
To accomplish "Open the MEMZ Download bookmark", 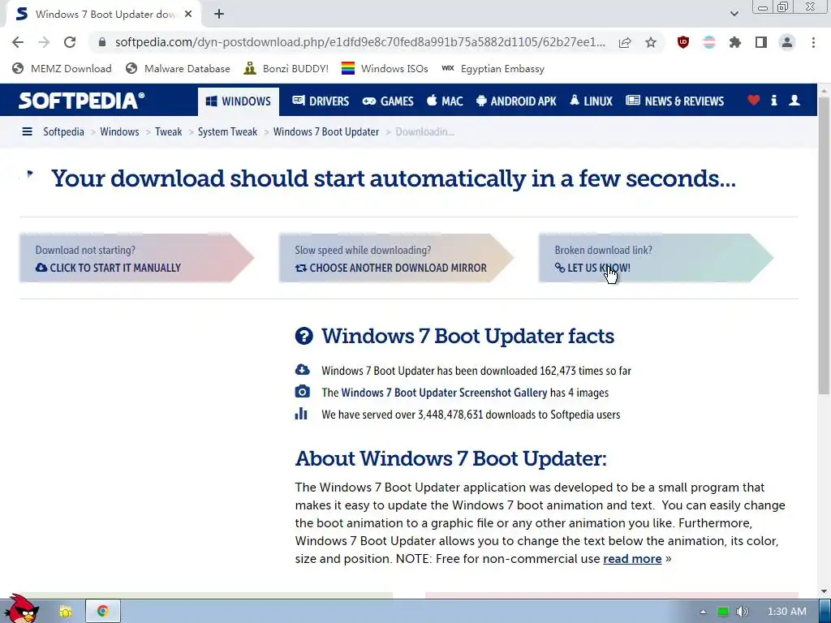I will click(x=62, y=68).
